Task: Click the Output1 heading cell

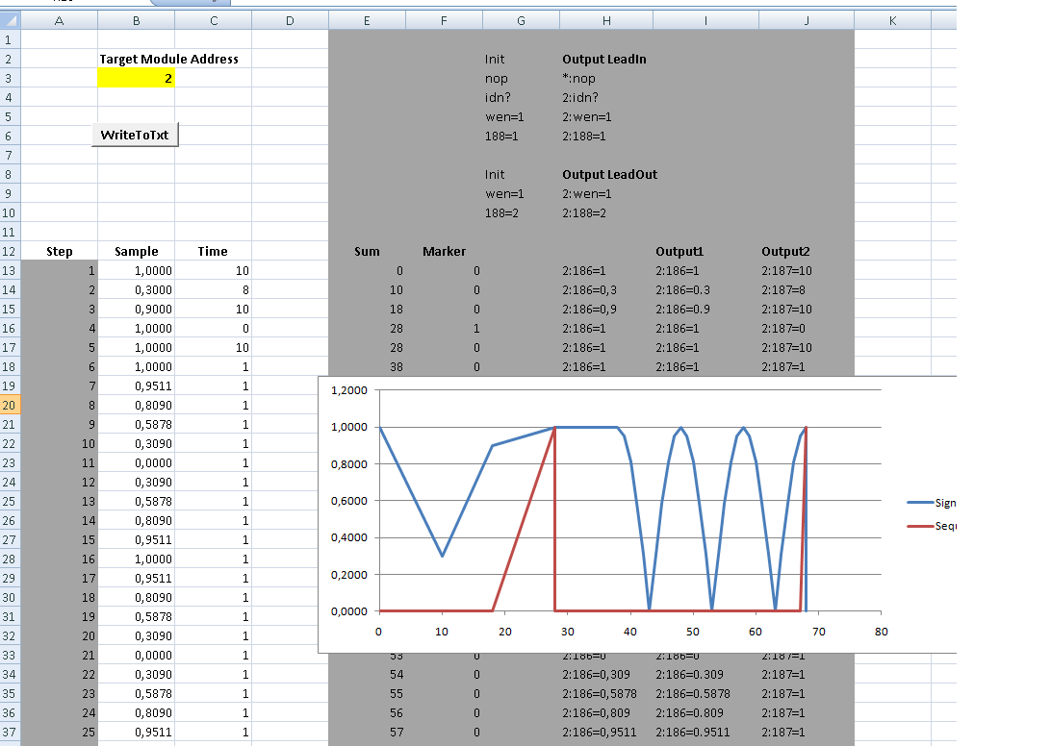Action: click(x=680, y=252)
